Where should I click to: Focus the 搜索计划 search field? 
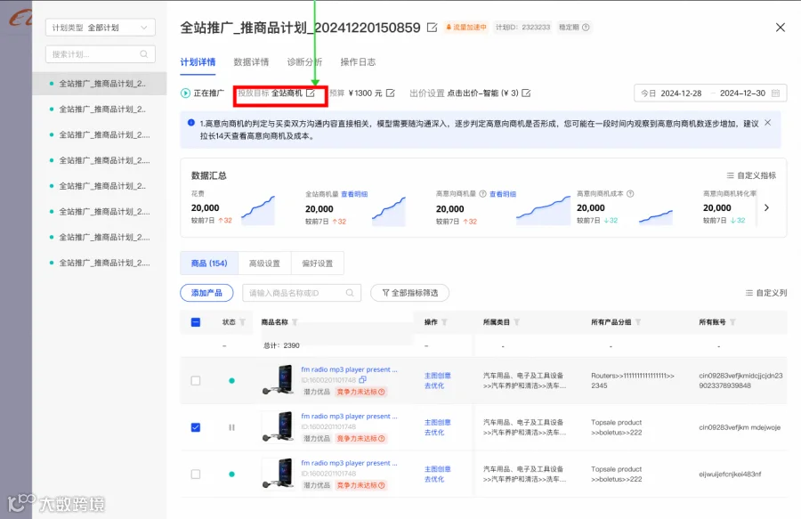click(100, 54)
